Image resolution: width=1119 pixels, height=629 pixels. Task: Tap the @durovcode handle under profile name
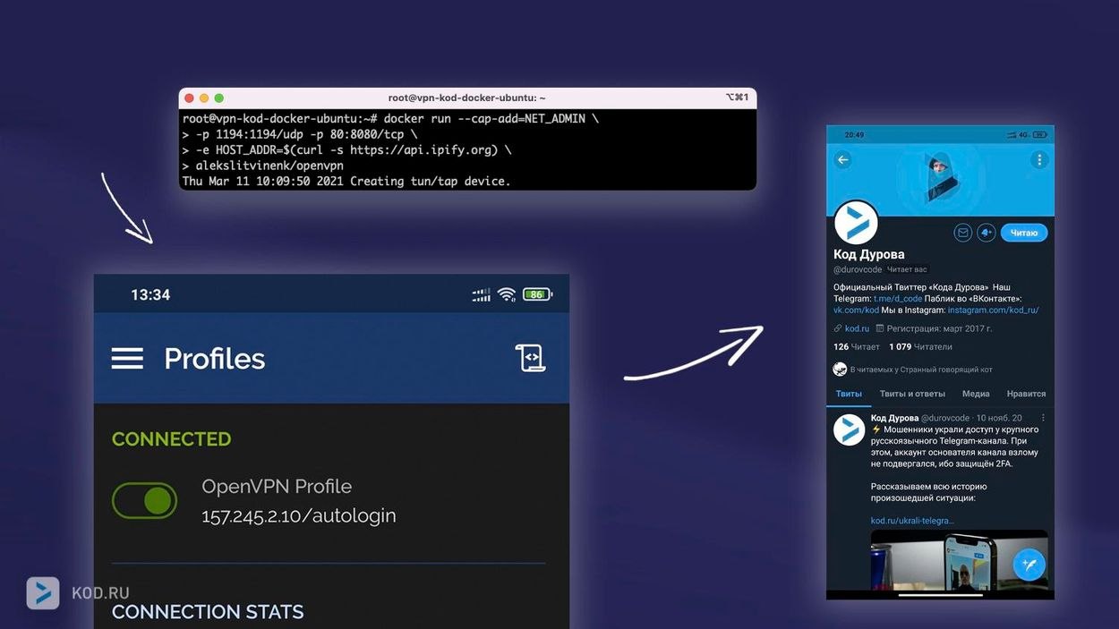(x=858, y=269)
